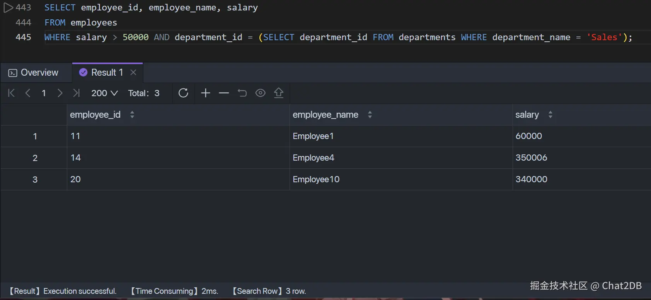Click the Total: 3 count label

pyautogui.click(x=144, y=93)
